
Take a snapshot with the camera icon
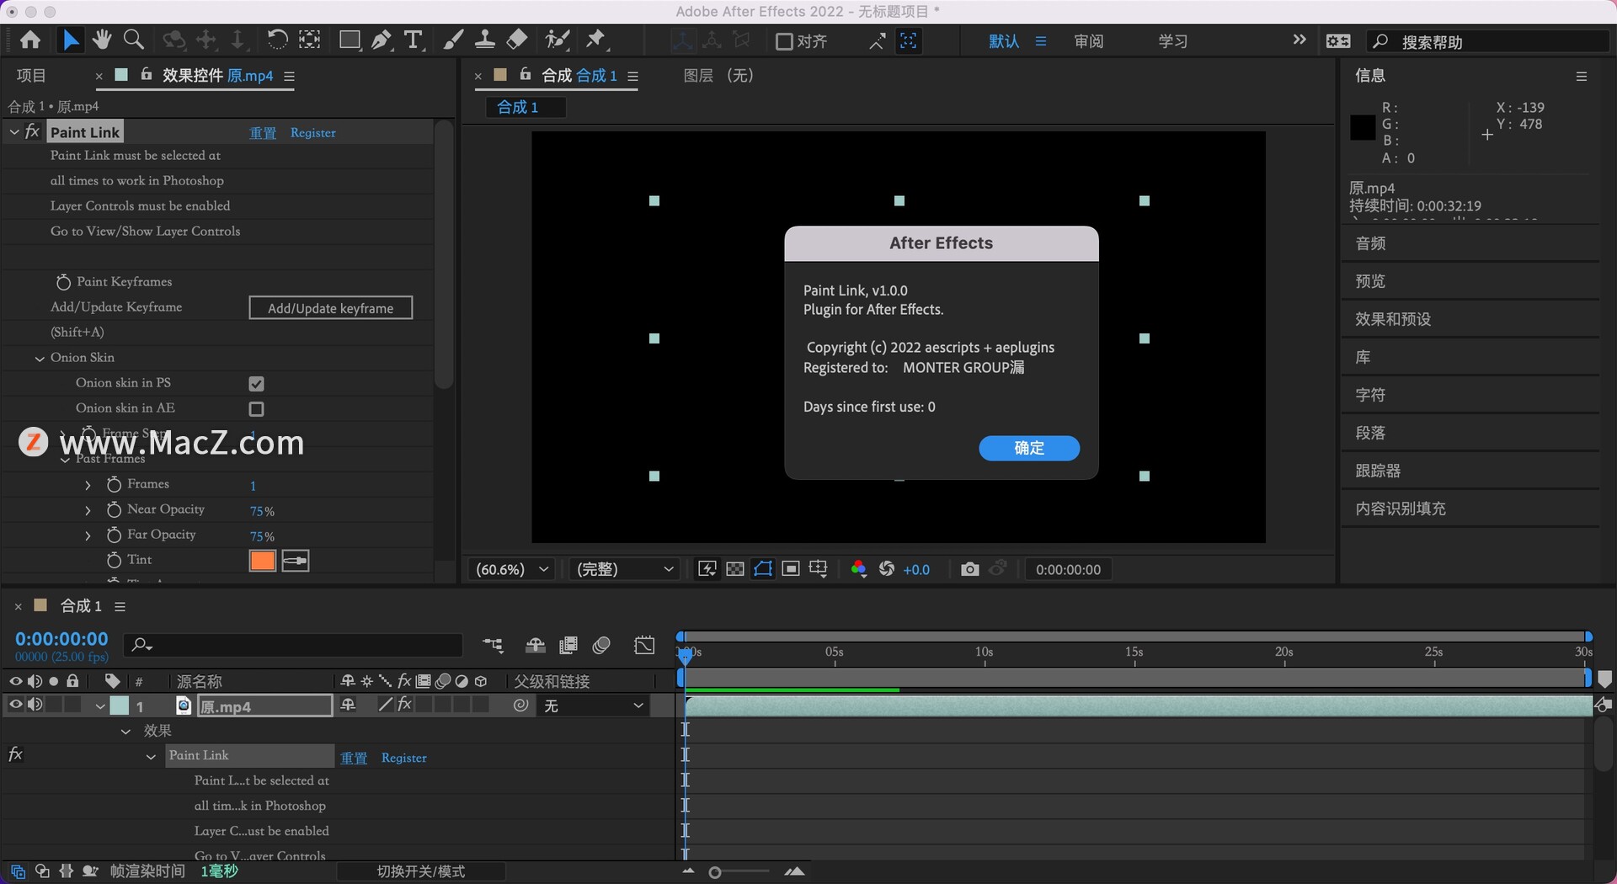970,569
